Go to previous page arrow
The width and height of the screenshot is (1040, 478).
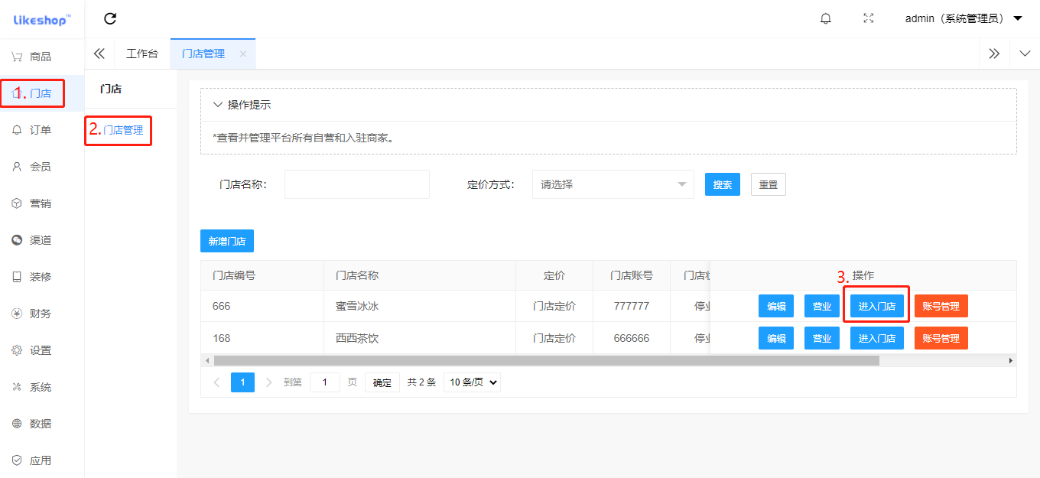[216, 382]
